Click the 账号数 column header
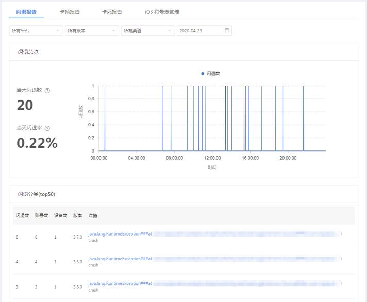Screen dimensions: 367x302 (x=41, y=216)
